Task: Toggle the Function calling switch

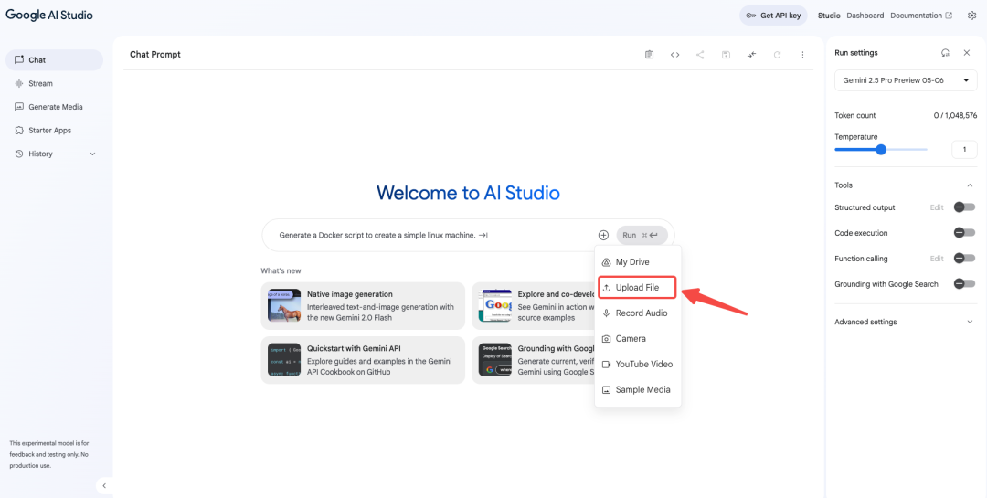Action: click(x=964, y=258)
